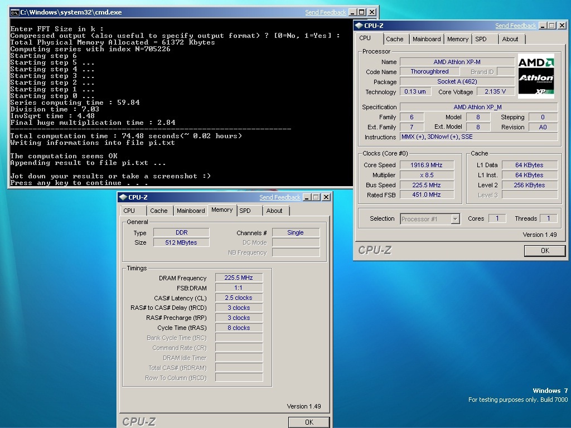
Task: Click OK button in CPU-Z CPU window
Action: [x=545, y=251]
